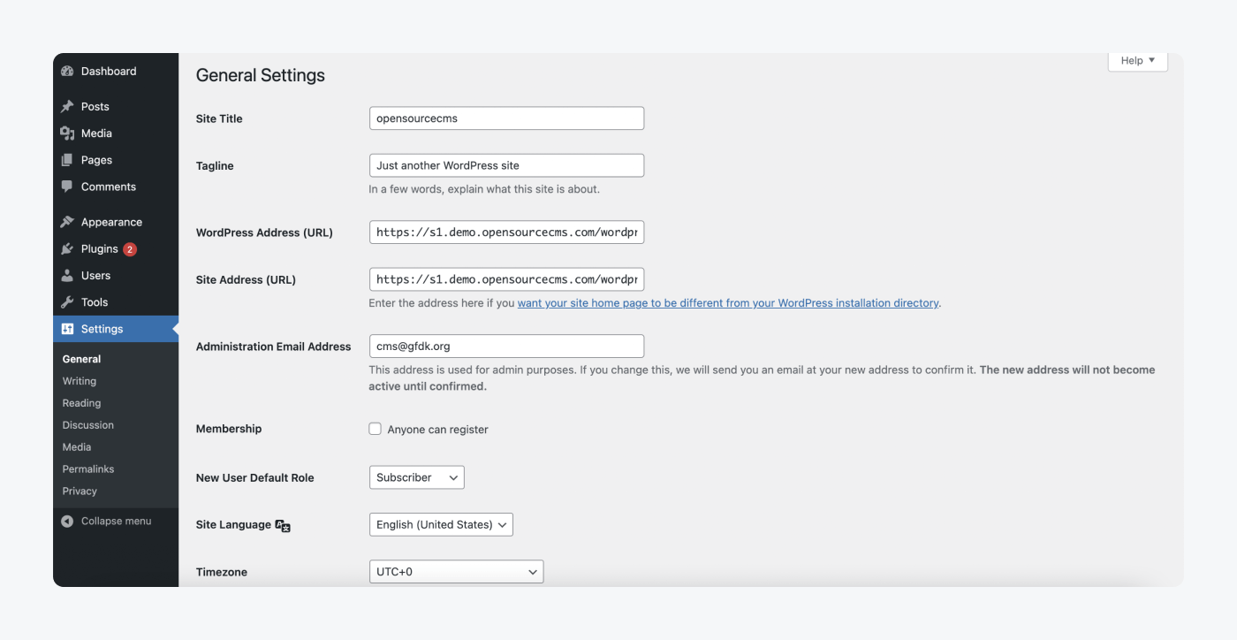The height and width of the screenshot is (640, 1237).
Task: Click the Plugins plug icon
Action: [x=68, y=248]
